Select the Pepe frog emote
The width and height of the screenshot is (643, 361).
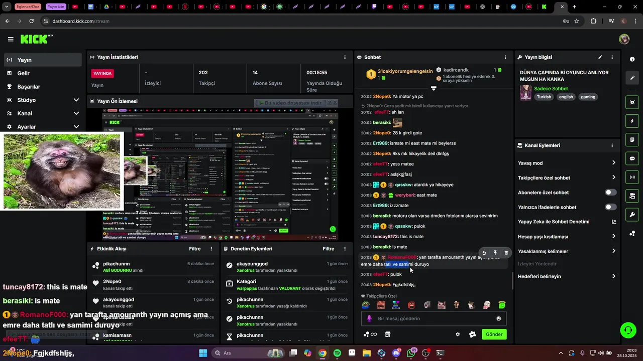coord(366,305)
